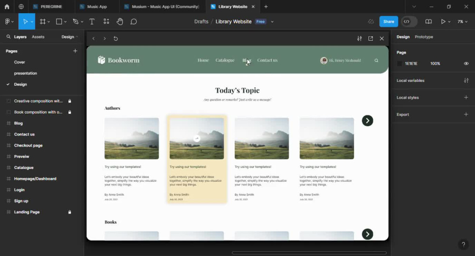
Task: Click the page background color swatch
Action: tap(399, 63)
